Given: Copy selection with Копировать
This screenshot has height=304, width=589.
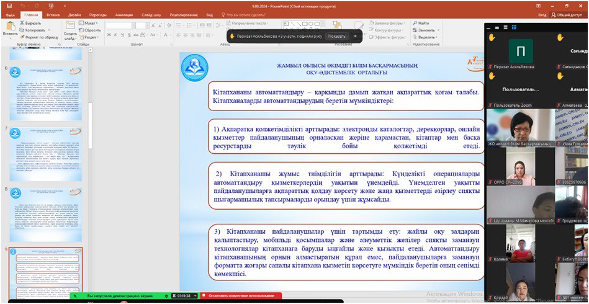Looking at the screenshot, I should coord(33,30).
